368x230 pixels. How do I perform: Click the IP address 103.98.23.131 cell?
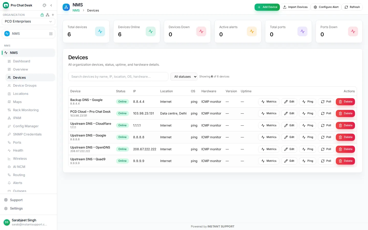click(144, 113)
